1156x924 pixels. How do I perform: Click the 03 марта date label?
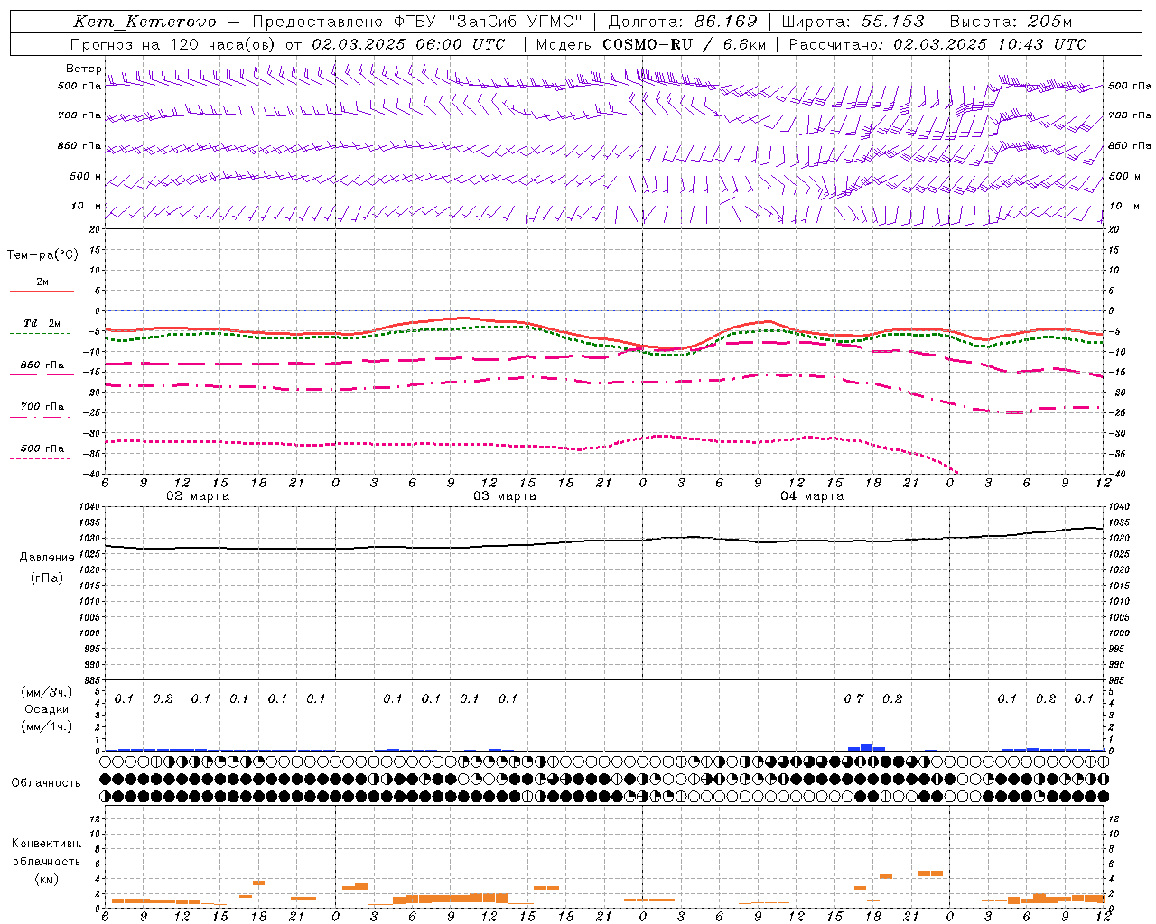(505, 496)
